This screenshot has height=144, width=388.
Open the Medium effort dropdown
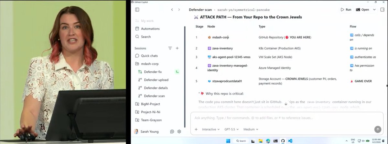coord(251,129)
